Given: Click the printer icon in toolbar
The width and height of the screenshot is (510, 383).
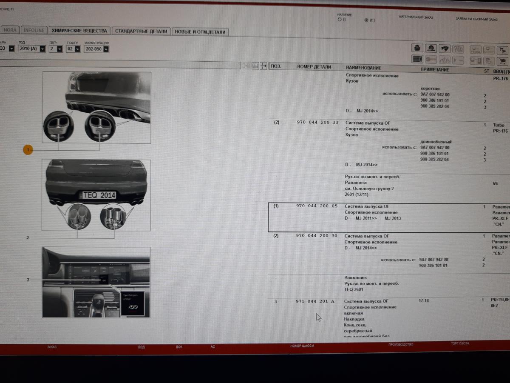Looking at the screenshot, I should pyautogui.click(x=417, y=49).
